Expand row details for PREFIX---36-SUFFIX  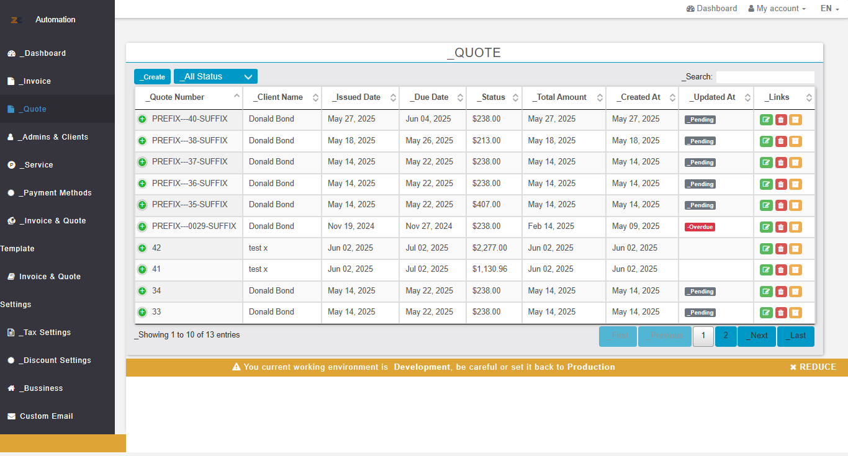142,184
